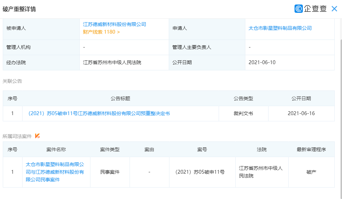Click 公告标题 column header
The image size is (342, 199).
point(120,98)
